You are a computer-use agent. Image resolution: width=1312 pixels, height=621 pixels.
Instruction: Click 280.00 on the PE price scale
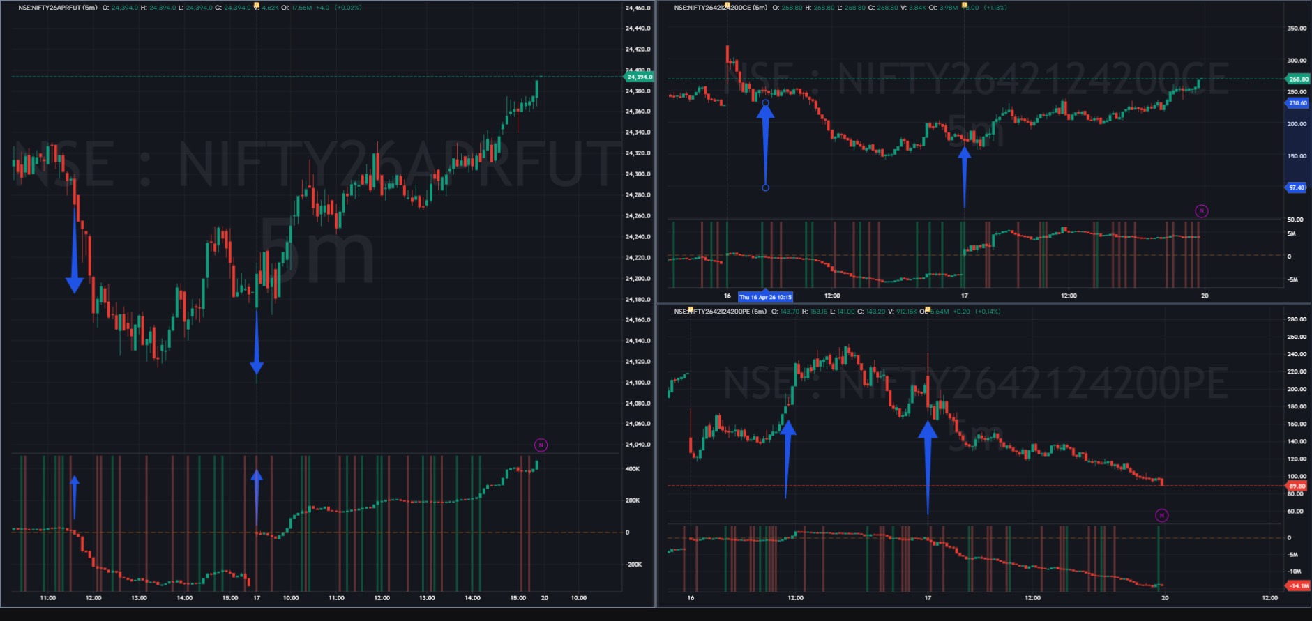(1297, 319)
